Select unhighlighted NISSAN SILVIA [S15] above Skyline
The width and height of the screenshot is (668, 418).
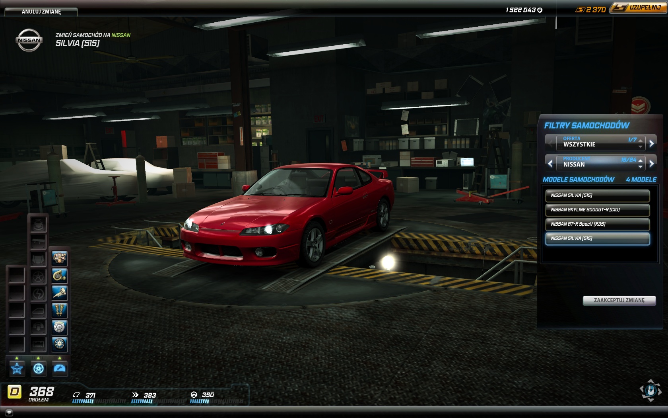click(598, 195)
